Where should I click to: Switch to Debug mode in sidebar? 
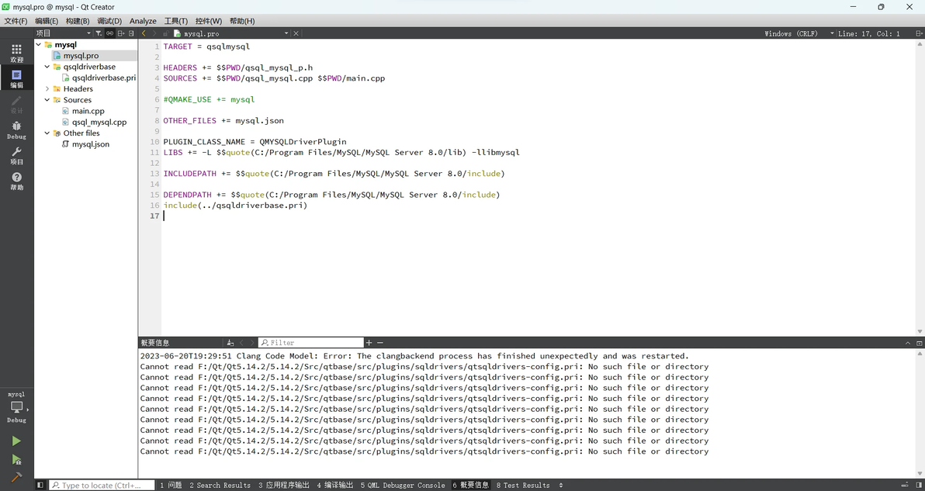(x=16, y=130)
